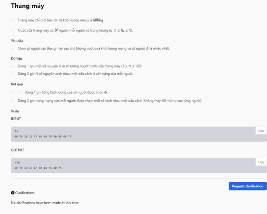Click the output sequence line ending 40 75
267x214 pixels.
coord(38,168)
